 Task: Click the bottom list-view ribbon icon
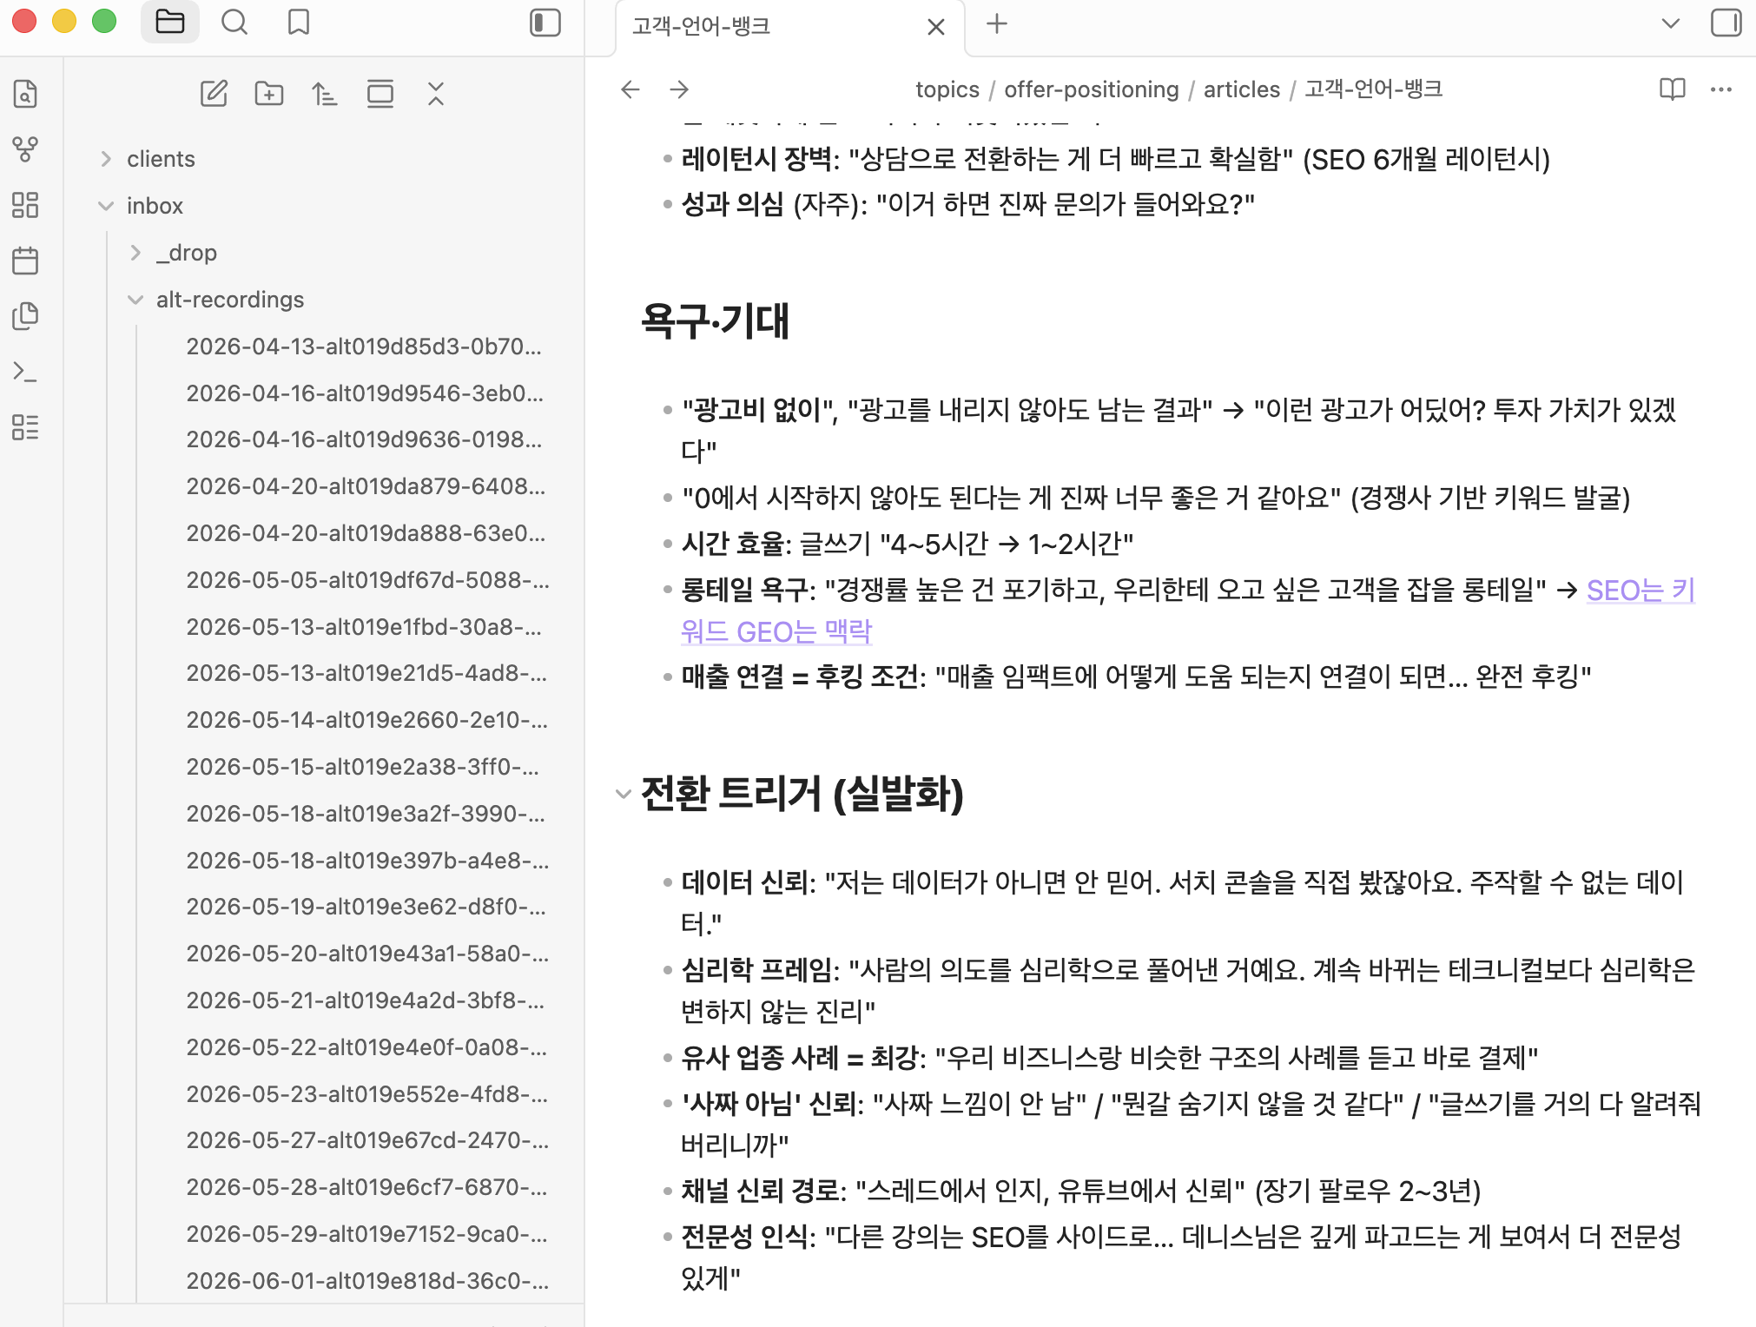coord(26,427)
